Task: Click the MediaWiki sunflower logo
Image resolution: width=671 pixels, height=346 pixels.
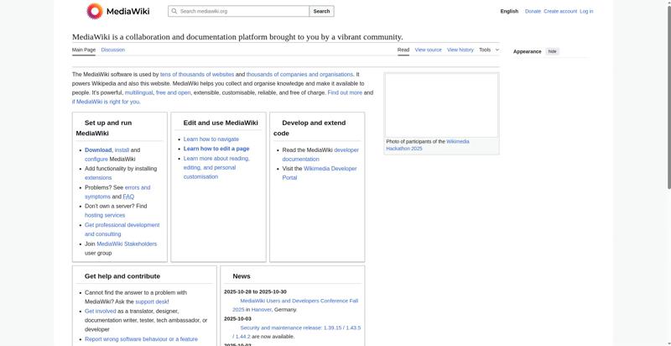Action: (95, 11)
